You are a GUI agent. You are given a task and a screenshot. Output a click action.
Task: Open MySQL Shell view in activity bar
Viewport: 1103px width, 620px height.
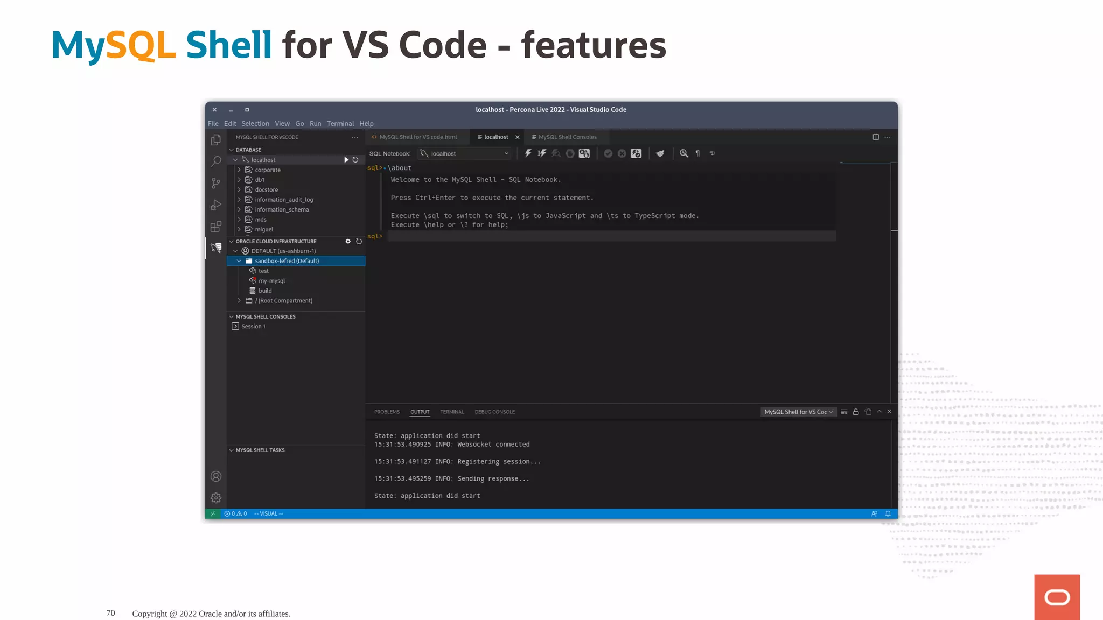coord(216,248)
